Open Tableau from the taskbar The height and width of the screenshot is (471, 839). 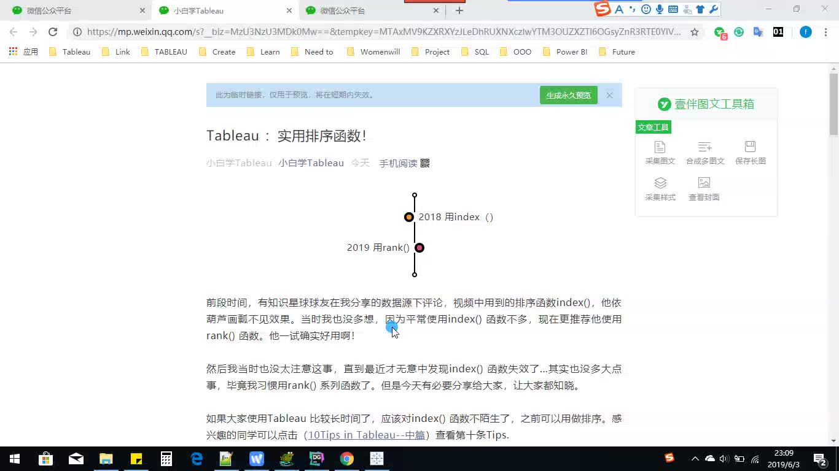pos(377,459)
